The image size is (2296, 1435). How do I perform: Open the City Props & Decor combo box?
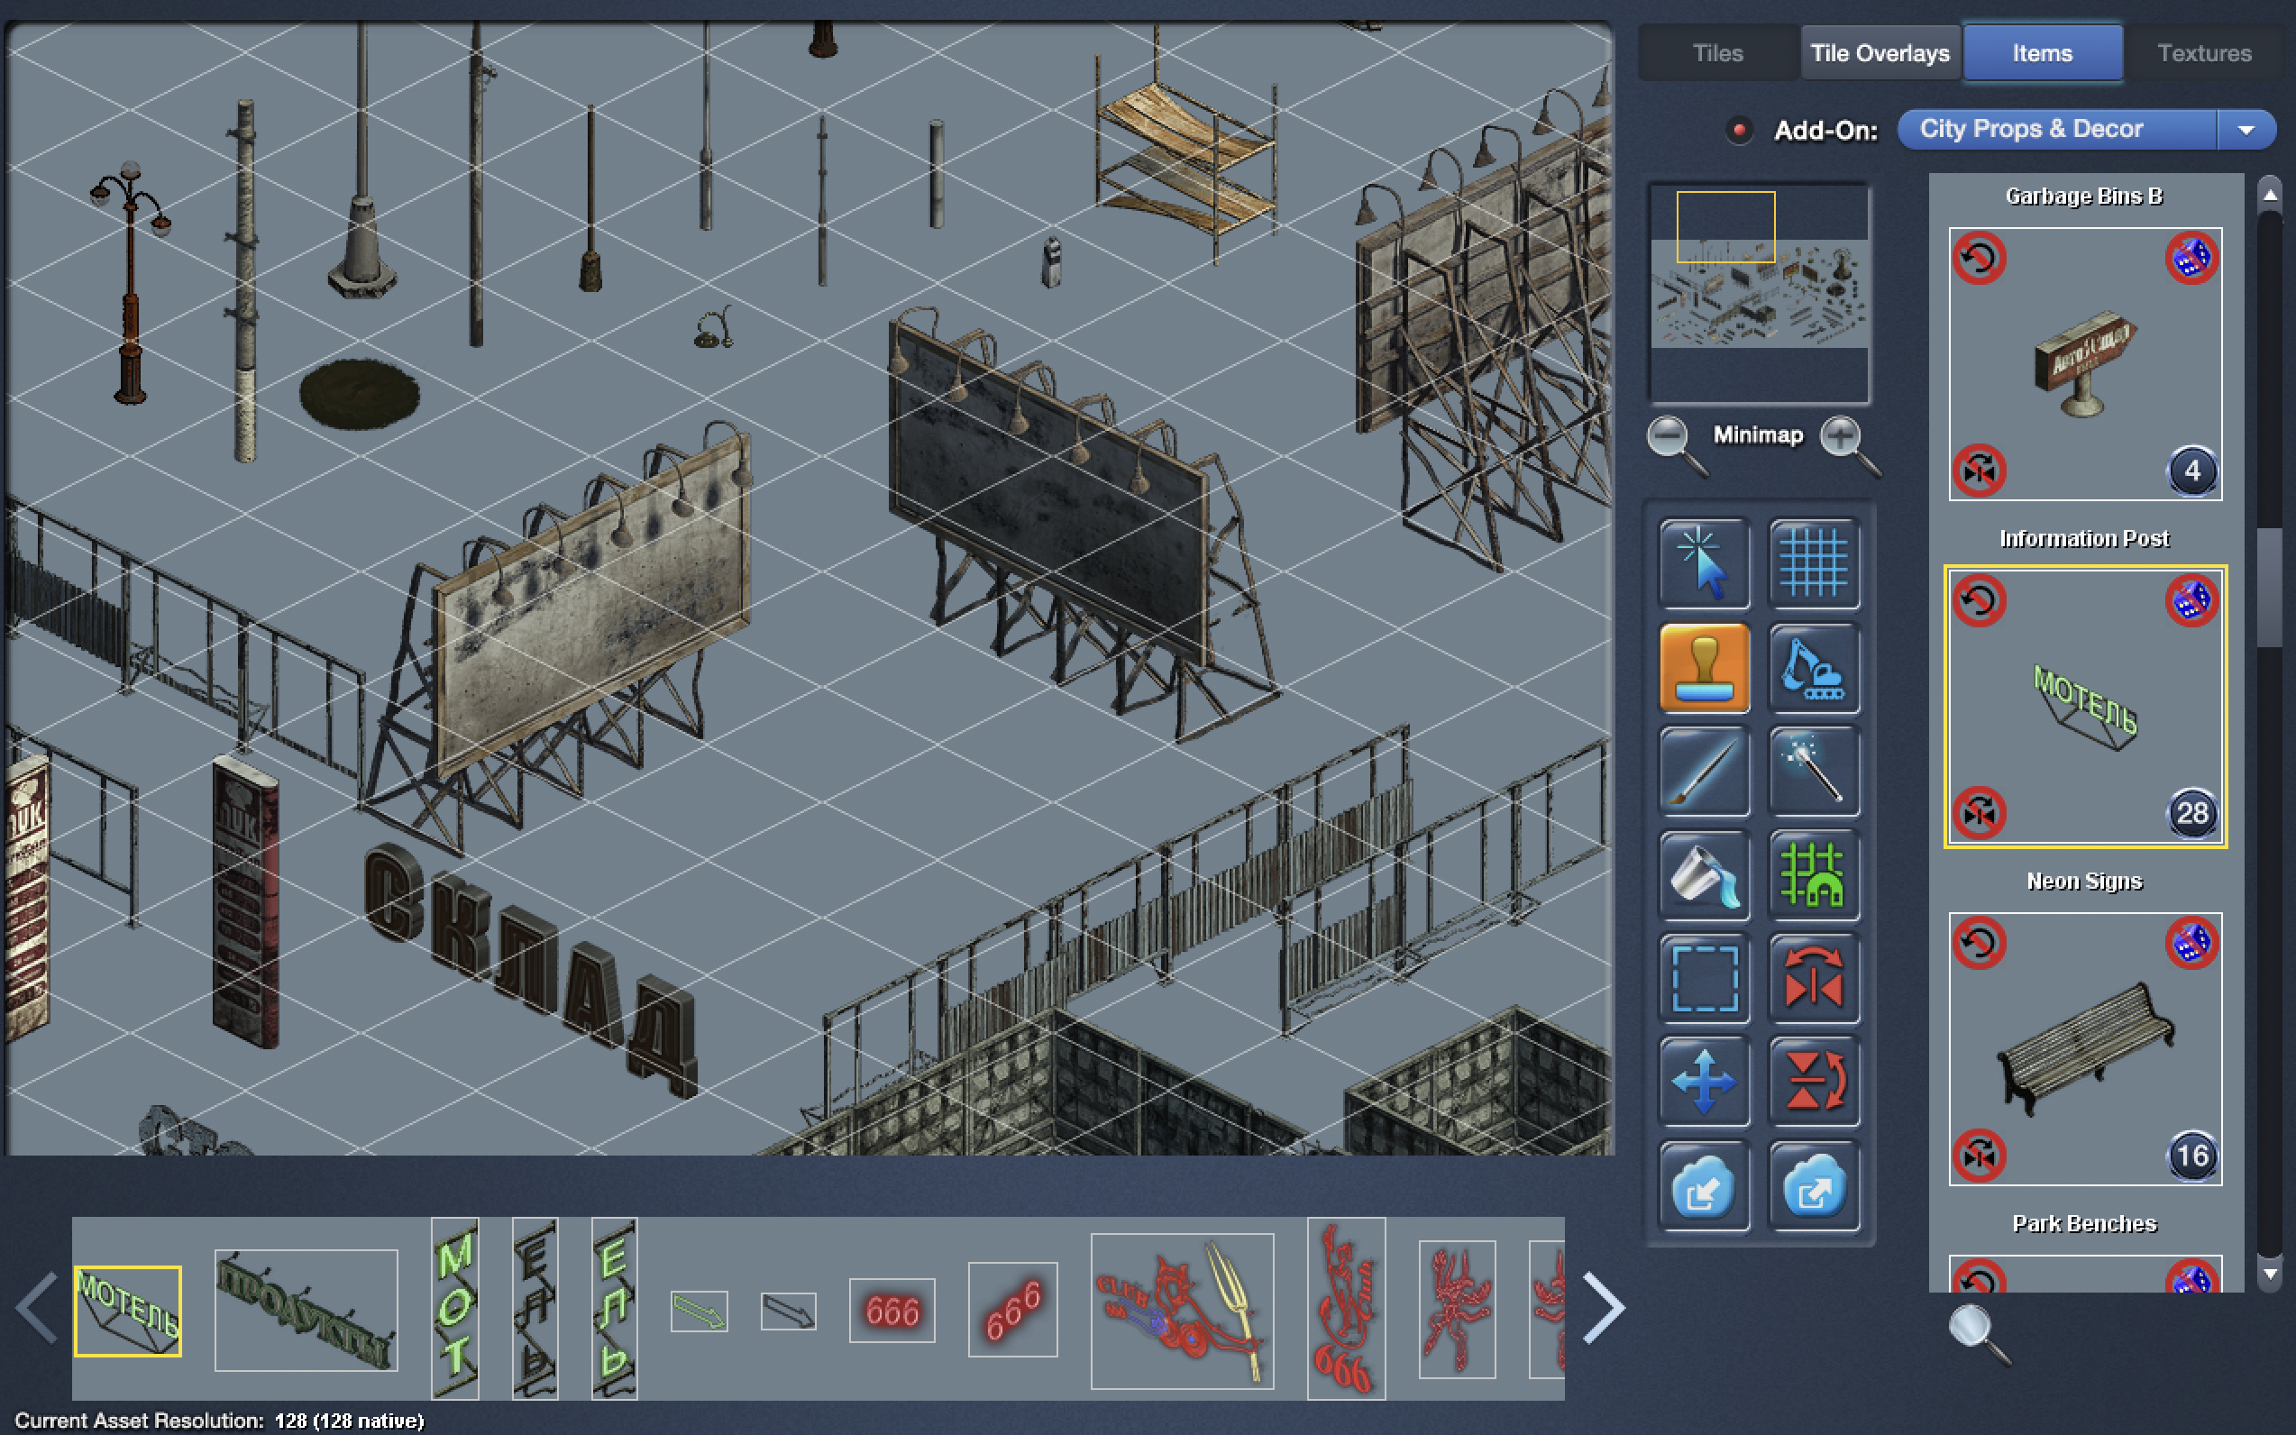(x=2085, y=130)
